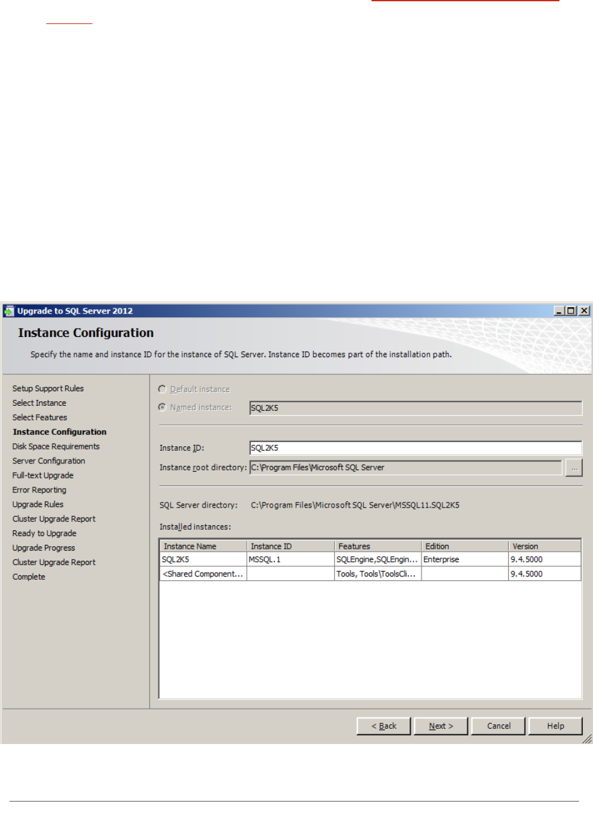The width and height of the screenshot is (593, 830).
Task: Click the Installed instances label
Action: (x=195, y=527)
